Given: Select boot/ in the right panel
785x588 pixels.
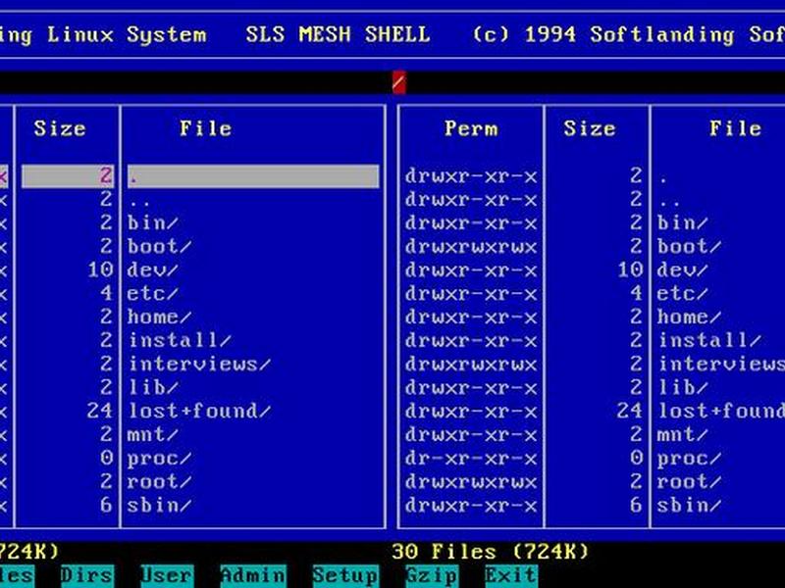Looking at the screenshot, I should [x=689, y=247].
